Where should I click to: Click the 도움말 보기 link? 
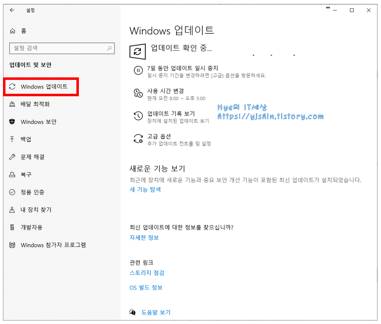(156, 312)
